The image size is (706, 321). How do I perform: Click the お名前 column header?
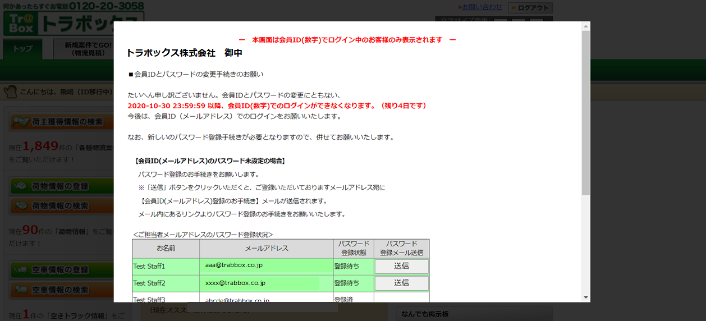166,249
